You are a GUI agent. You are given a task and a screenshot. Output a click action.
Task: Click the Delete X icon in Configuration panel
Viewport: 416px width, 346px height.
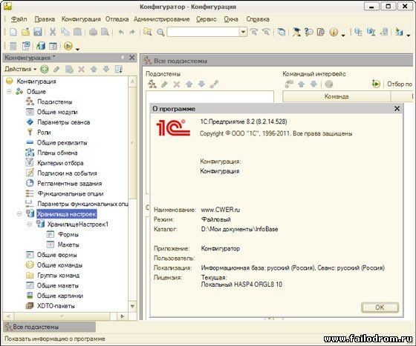pos(81,70)
